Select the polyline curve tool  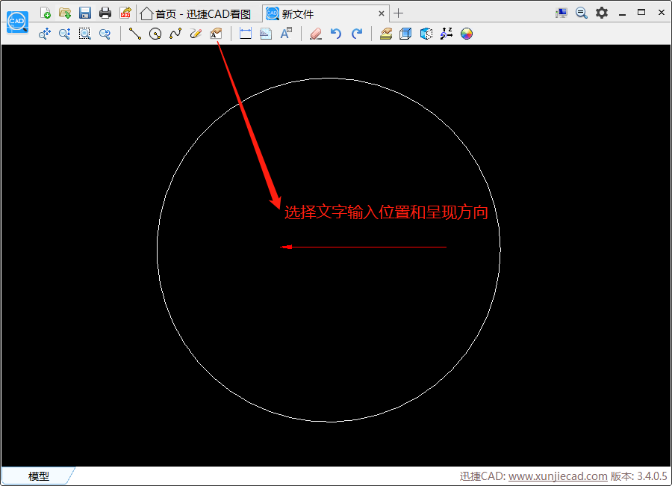click(175, 34)
